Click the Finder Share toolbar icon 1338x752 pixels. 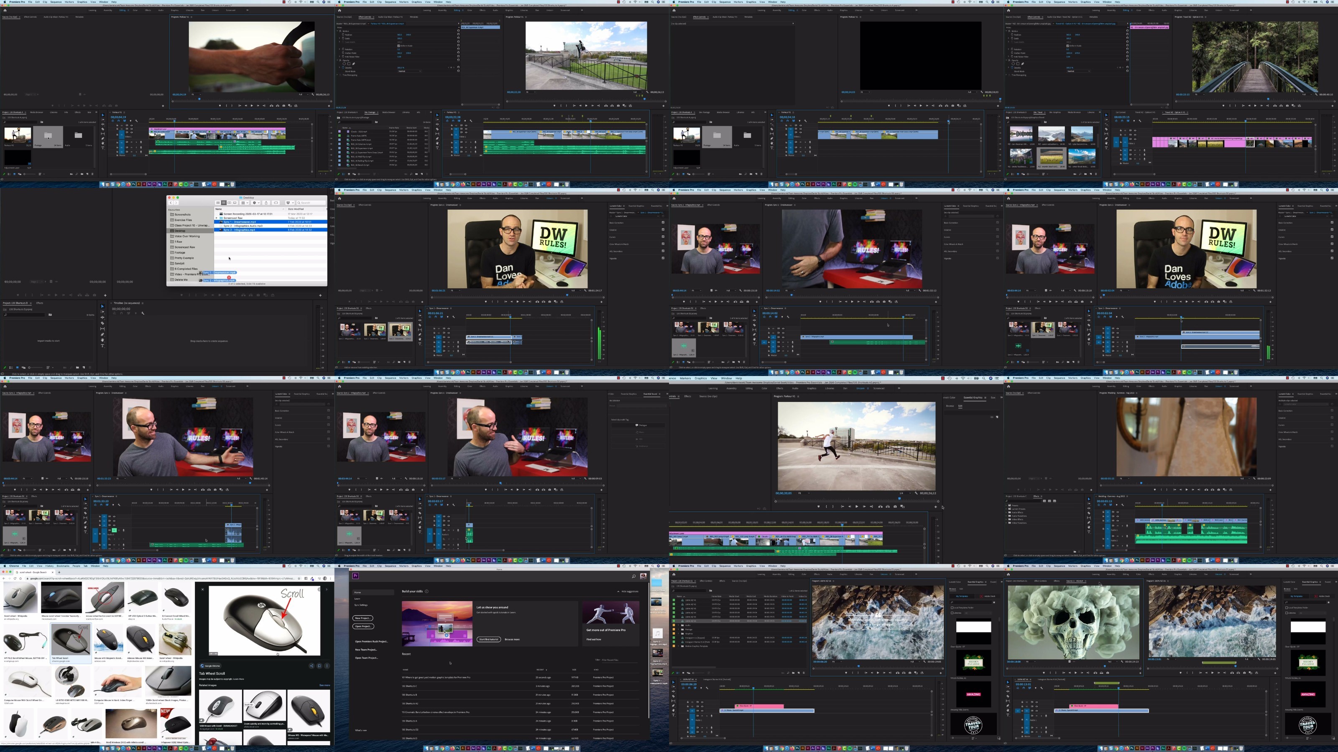pyautogui.click(x=266, y=203)
